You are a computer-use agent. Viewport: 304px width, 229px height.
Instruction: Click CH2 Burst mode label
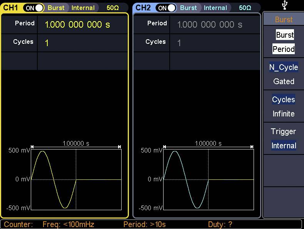coord(188,8)
